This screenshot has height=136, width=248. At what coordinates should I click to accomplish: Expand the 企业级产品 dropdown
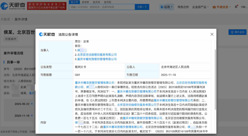201,7
